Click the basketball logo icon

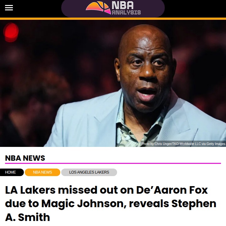point(98,8)
